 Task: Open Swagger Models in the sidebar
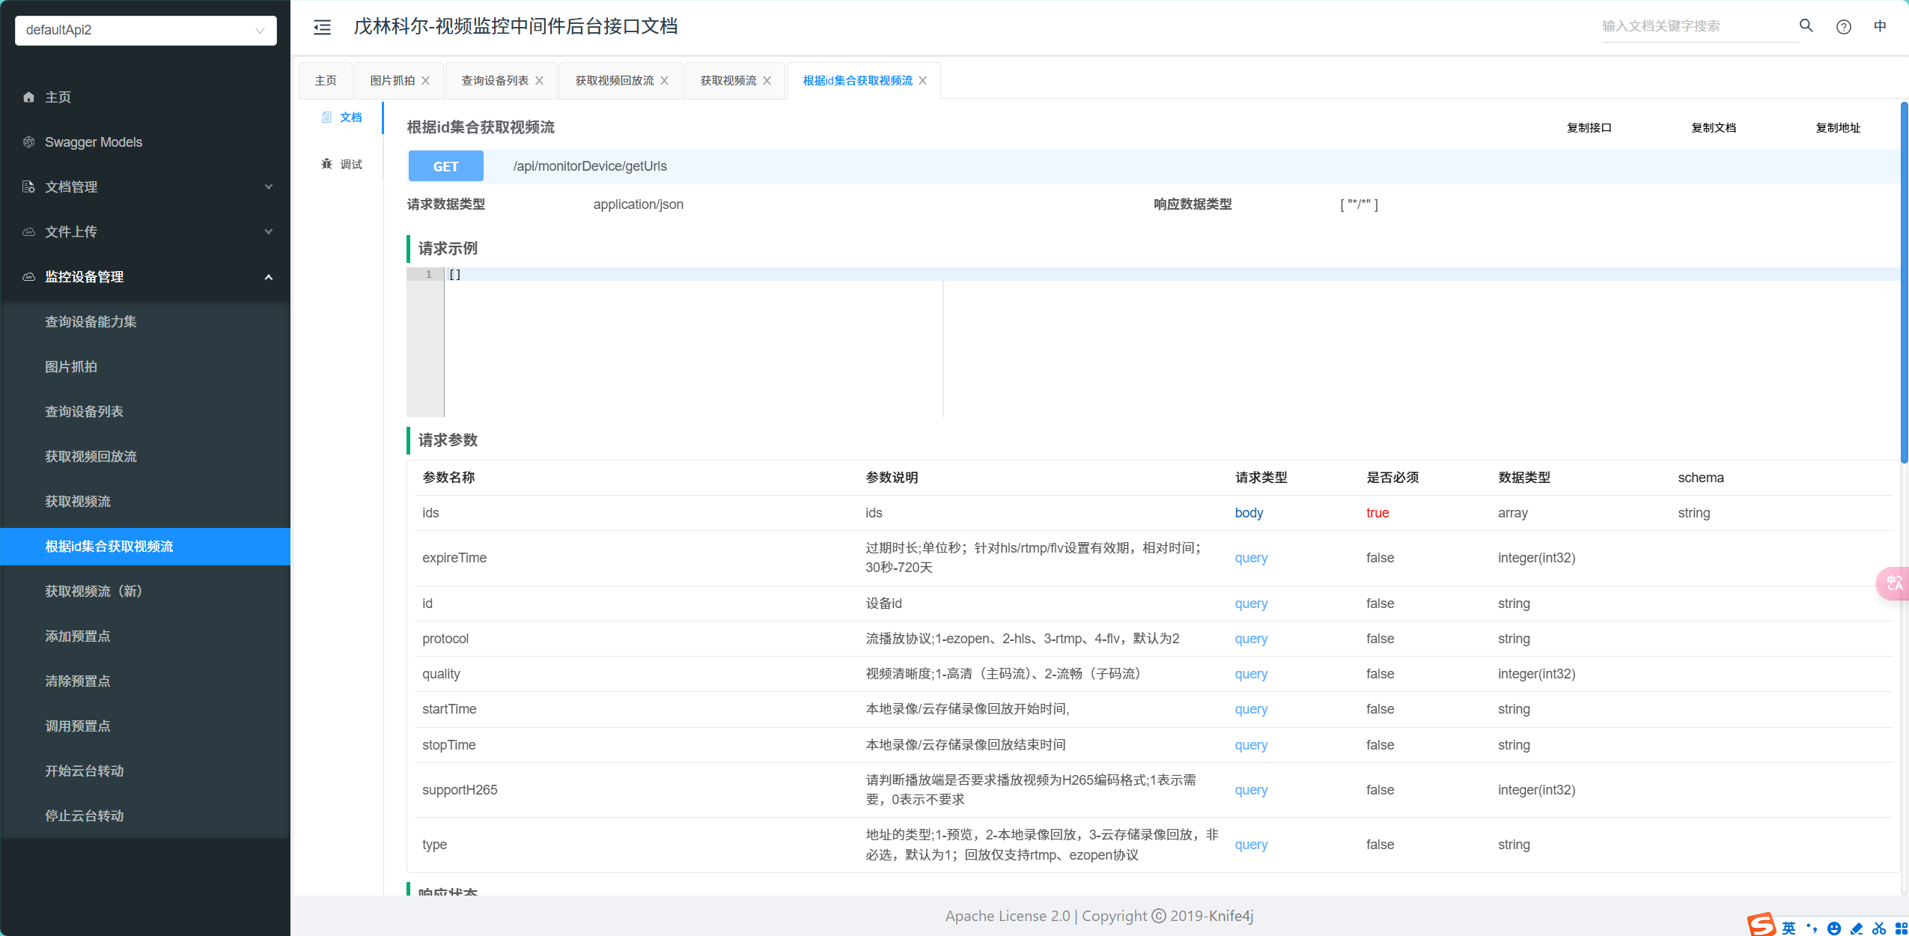[x=93, y=142]
